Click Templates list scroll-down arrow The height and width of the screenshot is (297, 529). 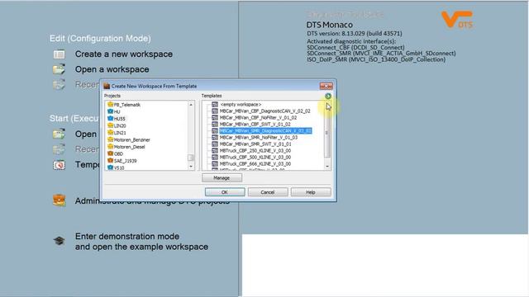tap(327, 167)
